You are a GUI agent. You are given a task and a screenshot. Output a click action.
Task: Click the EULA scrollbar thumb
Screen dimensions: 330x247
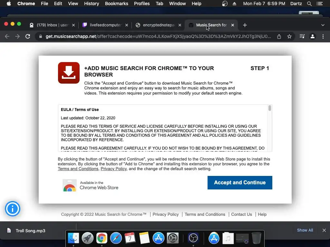coord(270,108)
